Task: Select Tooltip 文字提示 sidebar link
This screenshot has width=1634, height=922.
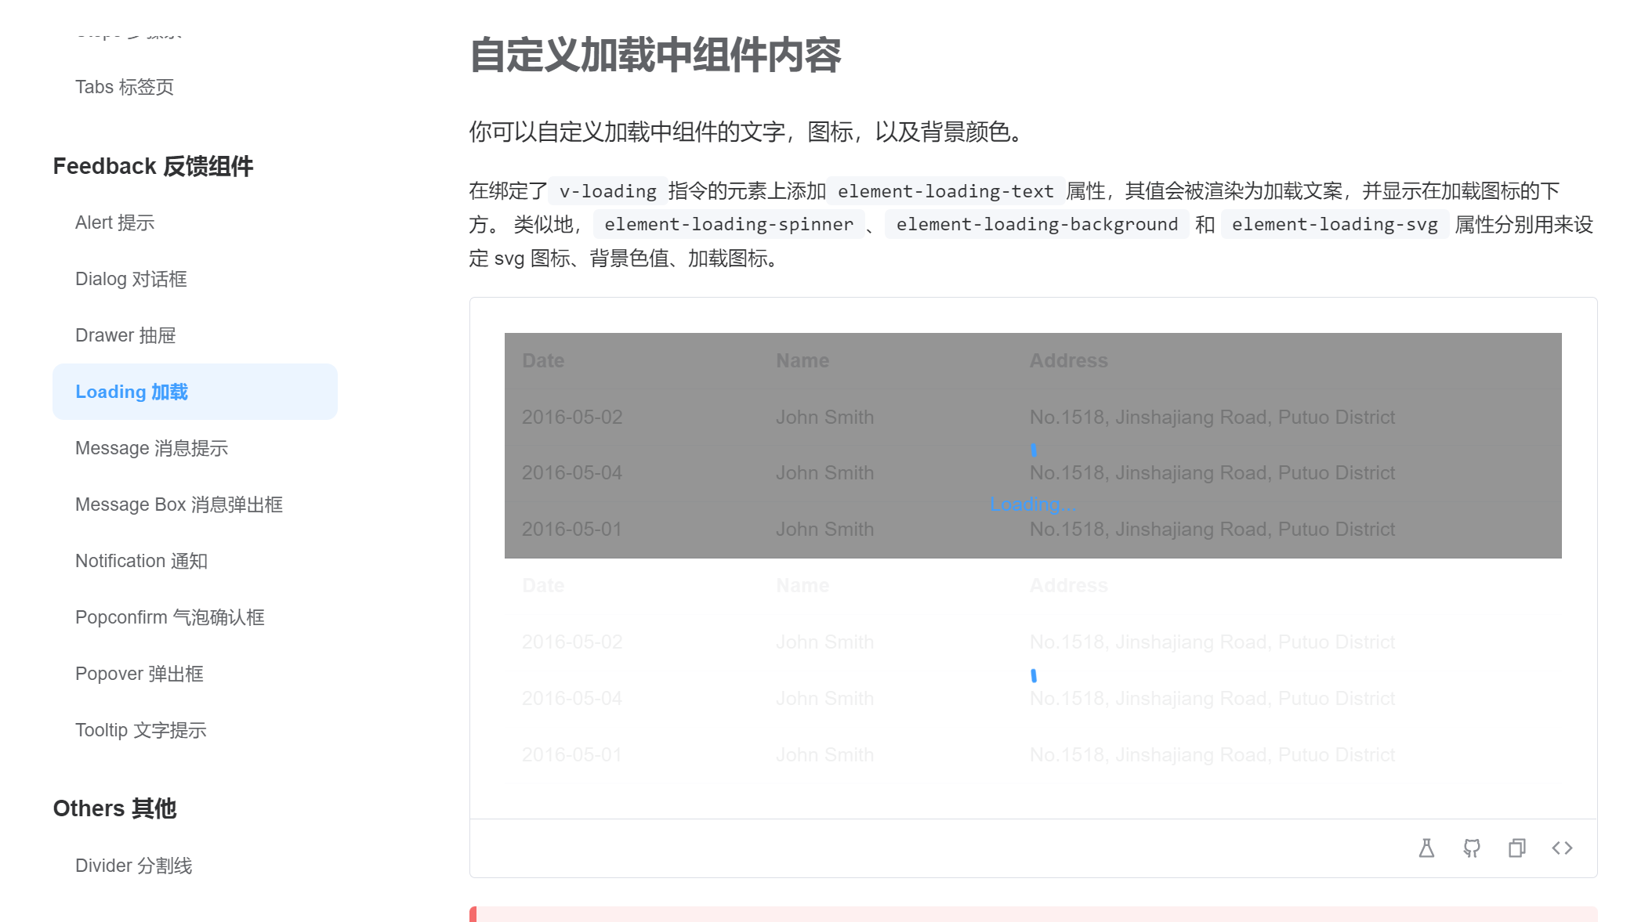Action: pos(140,730)
